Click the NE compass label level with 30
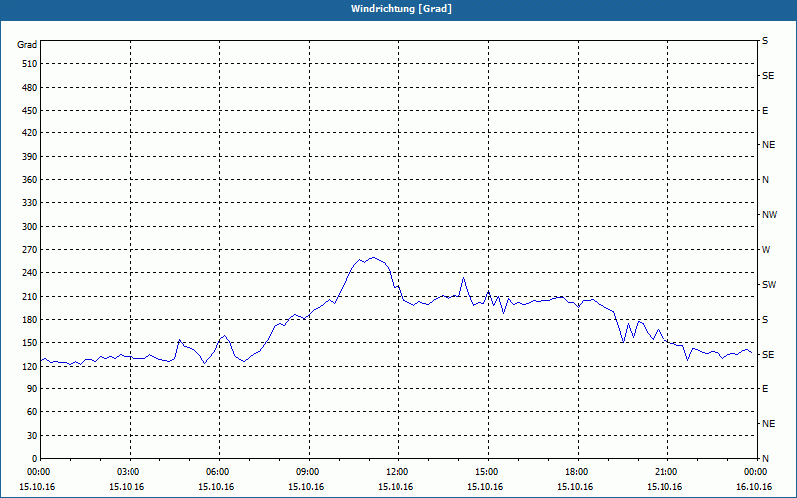Screen dimensions: 797x498 [x=768, y=424]
